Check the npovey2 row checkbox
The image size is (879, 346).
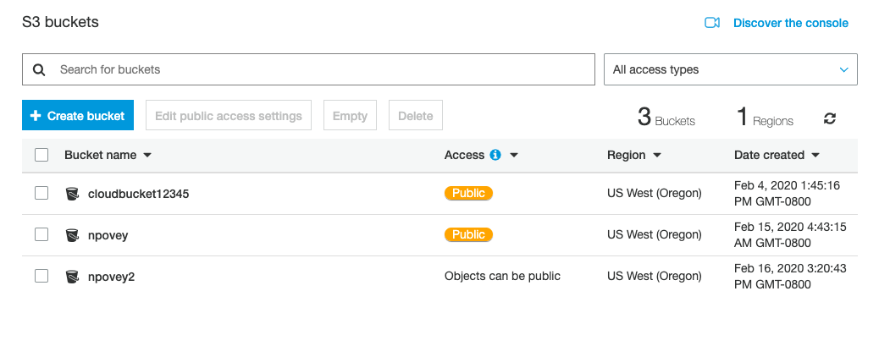point(41,276)
